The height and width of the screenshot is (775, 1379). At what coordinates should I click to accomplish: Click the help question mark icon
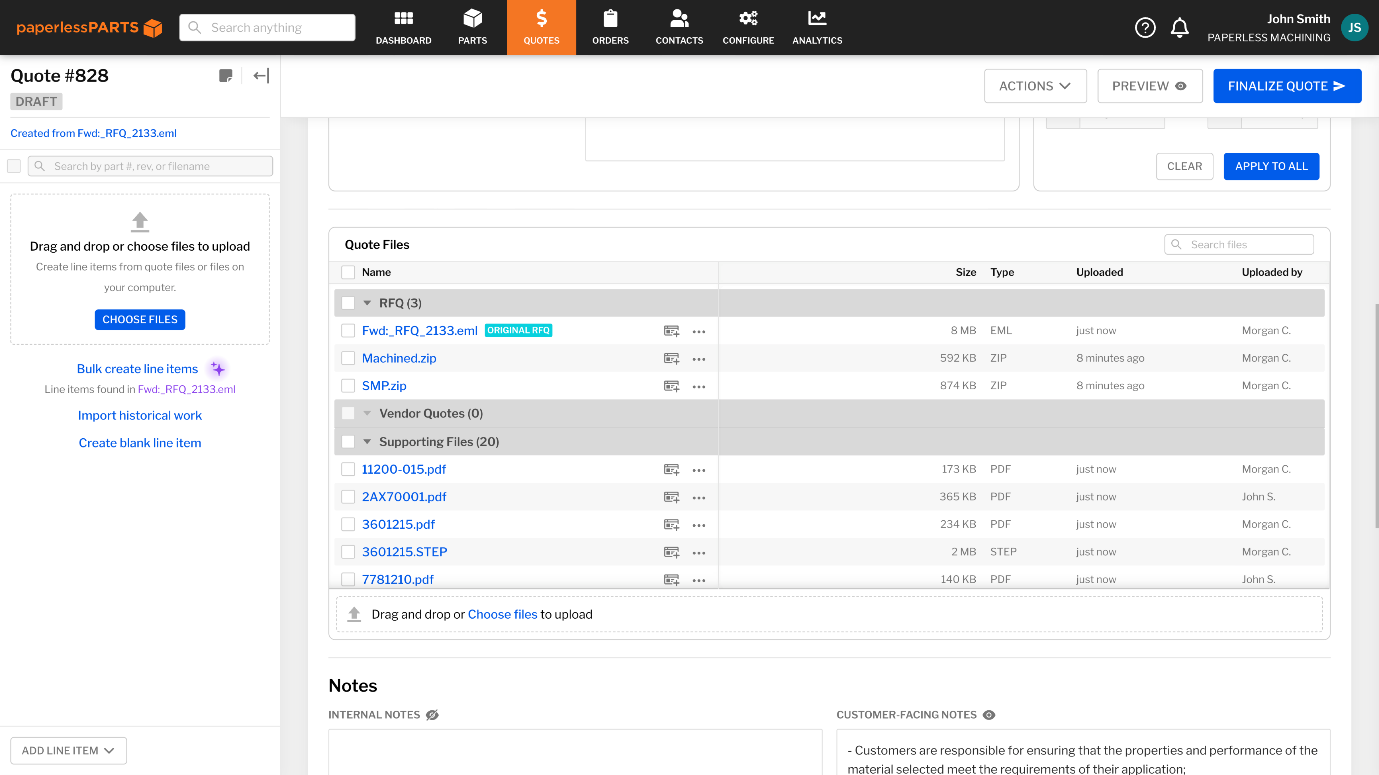click(1146, 26)
